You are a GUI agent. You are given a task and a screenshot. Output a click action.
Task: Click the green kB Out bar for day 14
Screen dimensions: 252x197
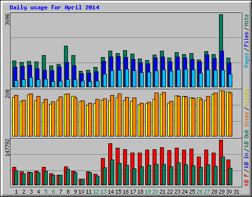pos(112,172)
